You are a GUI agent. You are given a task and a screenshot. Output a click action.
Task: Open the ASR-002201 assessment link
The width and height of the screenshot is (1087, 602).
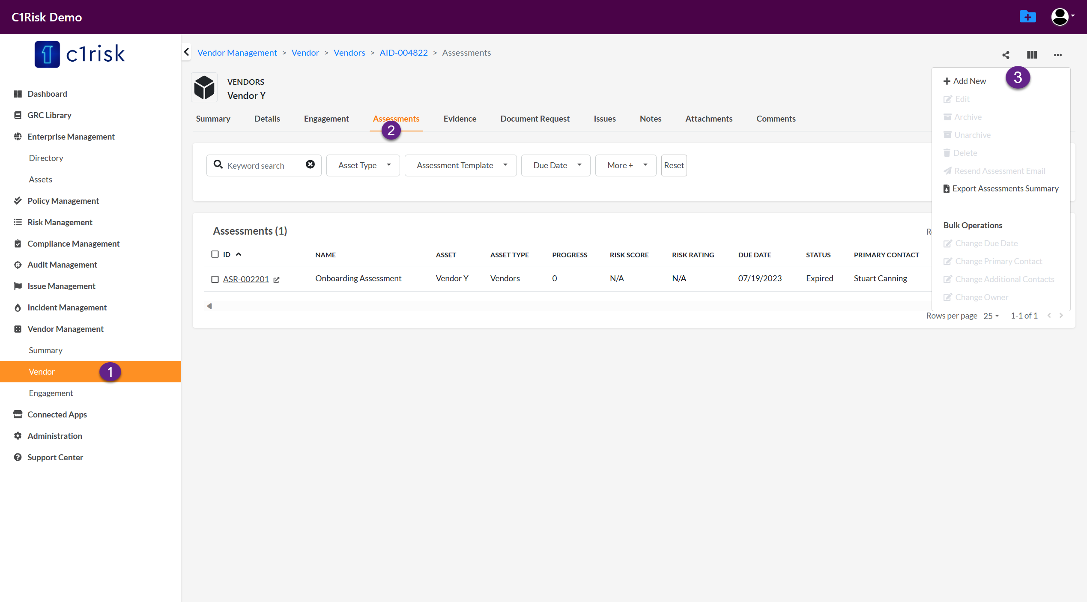[x=246, y=279]
